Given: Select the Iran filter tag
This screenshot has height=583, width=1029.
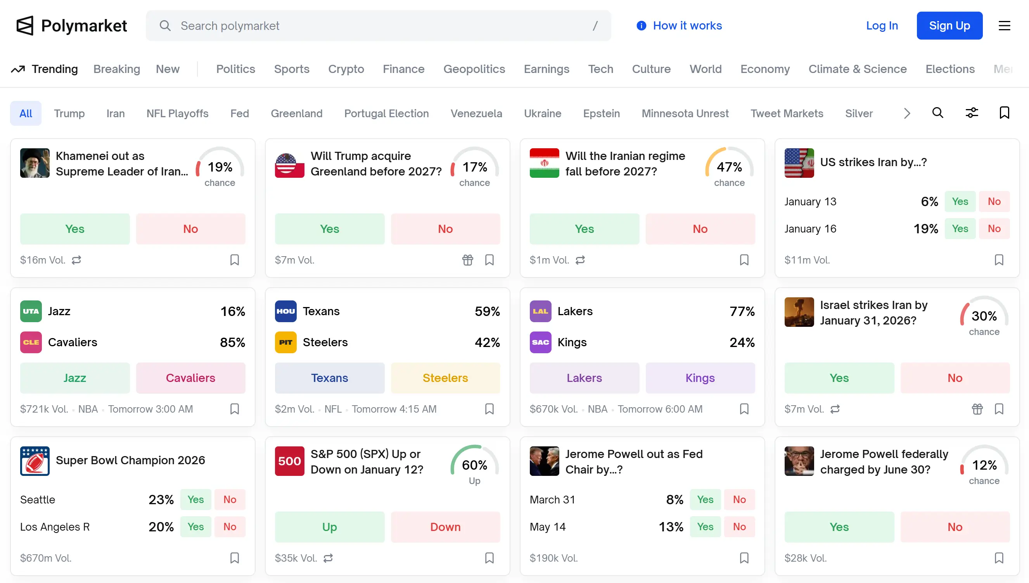Looking at the screenshot, I should pyautogui.click(x=116, y=113).
